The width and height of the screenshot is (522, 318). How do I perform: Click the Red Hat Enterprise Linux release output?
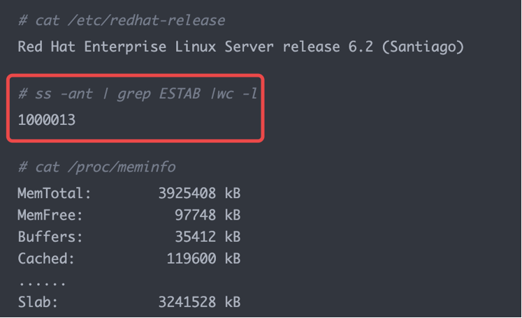(241, 47)
